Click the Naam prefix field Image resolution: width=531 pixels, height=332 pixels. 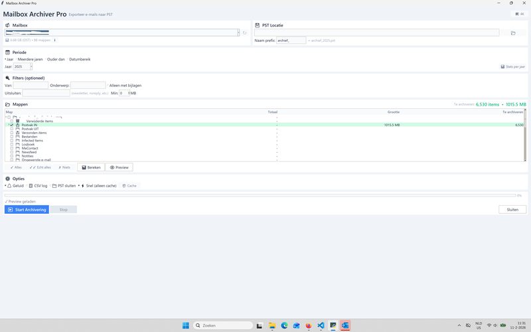(291, 41)
